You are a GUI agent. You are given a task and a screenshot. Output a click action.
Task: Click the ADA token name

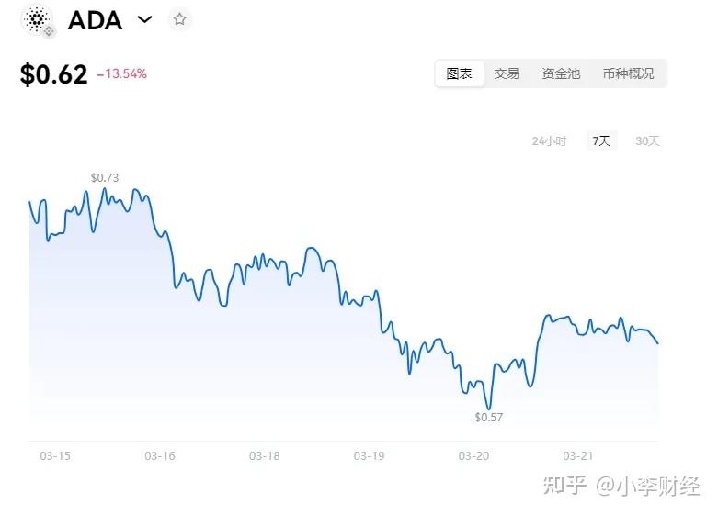[96, 20]
